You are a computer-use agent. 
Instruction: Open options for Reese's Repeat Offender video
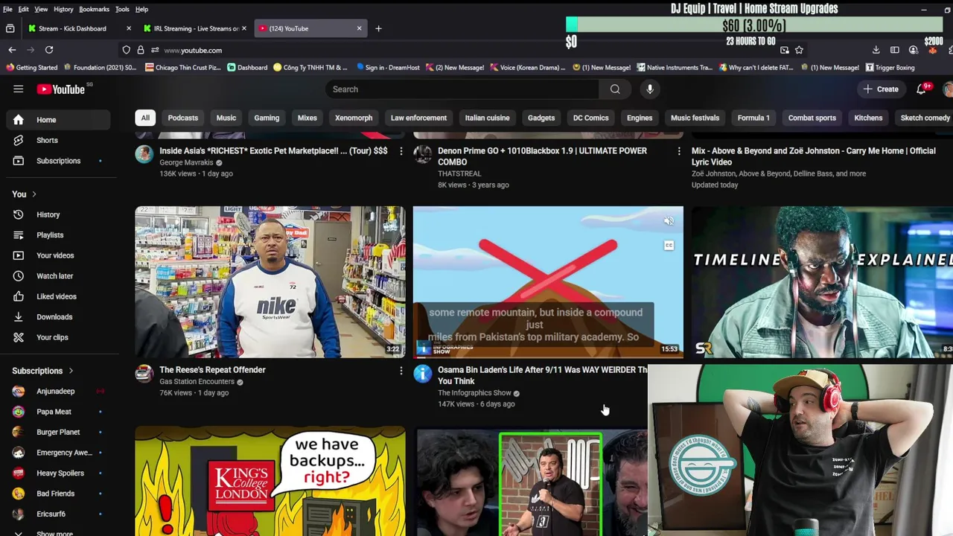pos(401,370)
